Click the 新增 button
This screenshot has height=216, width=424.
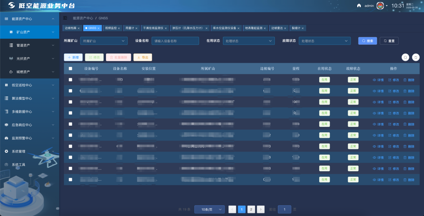(73, 57)
